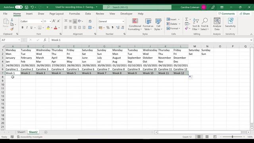Click the Orientation text angle icon

click(x=79, y=21)
